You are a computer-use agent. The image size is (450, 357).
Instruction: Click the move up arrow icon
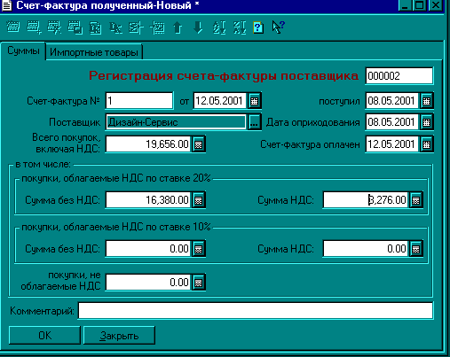178,27
